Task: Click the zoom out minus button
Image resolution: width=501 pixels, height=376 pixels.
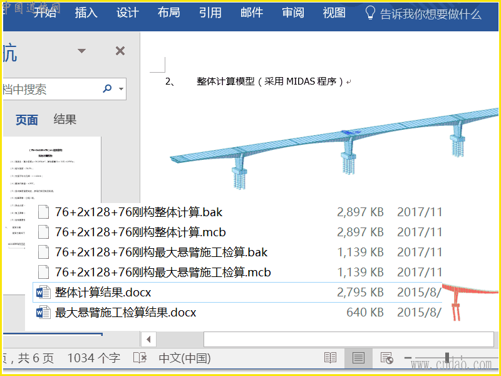Action: pyautogui.click(x=408, y=357)
